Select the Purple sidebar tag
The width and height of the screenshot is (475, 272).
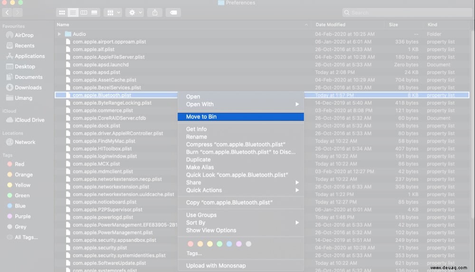click(19, 217)
